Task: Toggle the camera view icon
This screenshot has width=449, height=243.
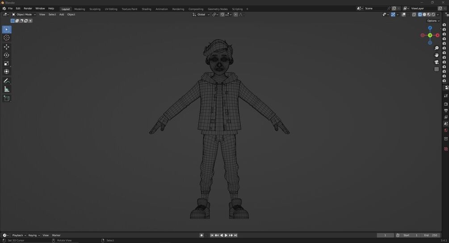Action: pos(436,62)
